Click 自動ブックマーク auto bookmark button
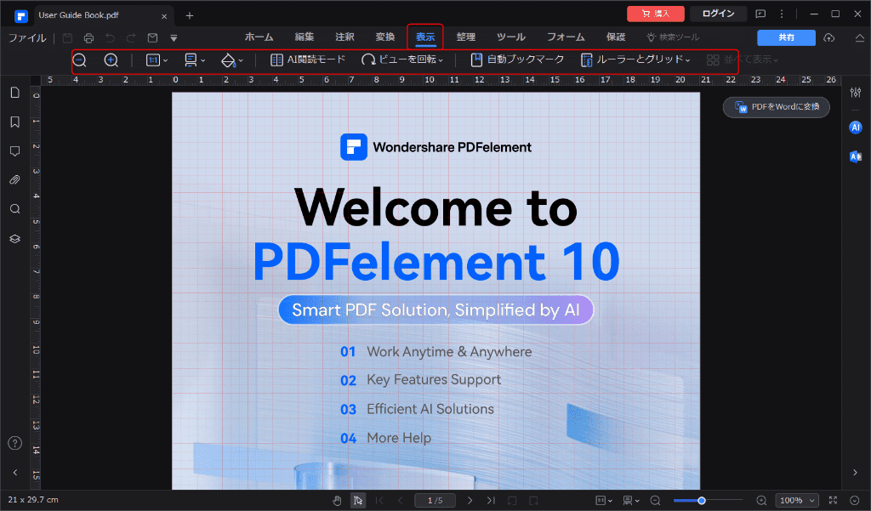Image resolution: width=871 pixels, height=511 pixels. (x=517, y=60)
